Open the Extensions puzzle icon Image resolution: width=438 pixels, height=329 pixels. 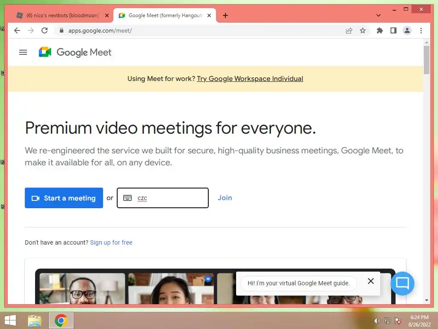pos(380,30)
